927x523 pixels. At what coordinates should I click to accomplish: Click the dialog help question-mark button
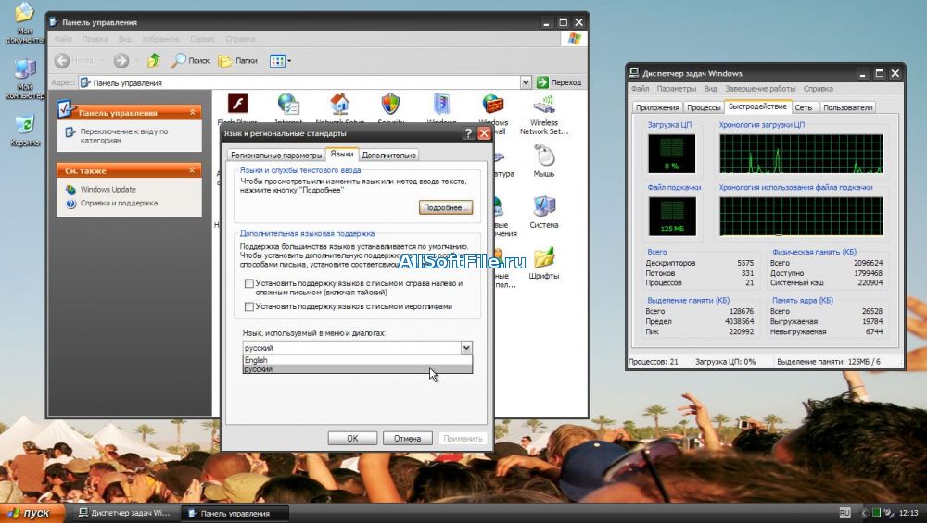tap(468, 133)
